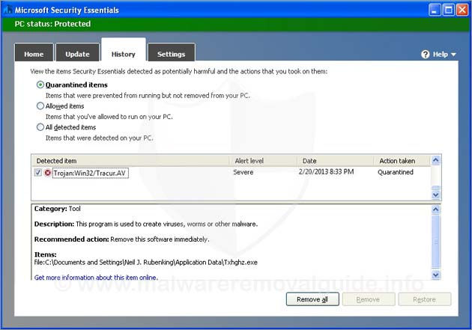Sort by the Alert level column header
The width and height of the screenshot is (472, 330).
click(264, 161)
